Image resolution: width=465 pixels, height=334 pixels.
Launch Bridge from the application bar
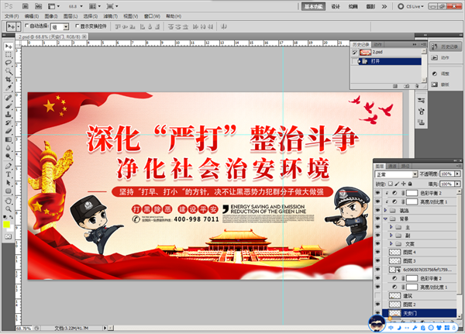click(x=26, y=6)
